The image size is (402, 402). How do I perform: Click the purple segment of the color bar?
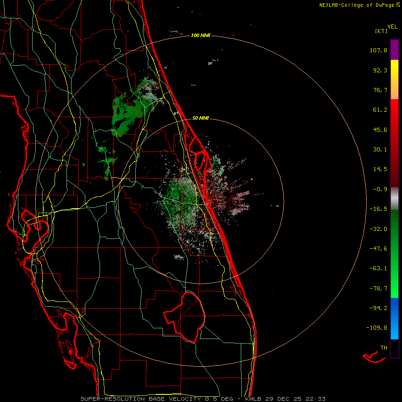[x=394, y=50]
